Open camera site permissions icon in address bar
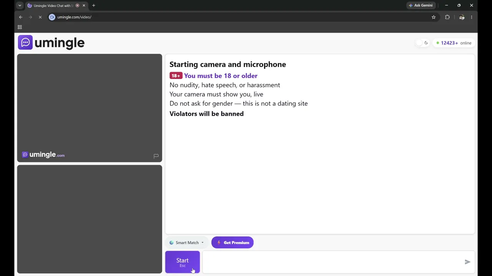Screen dimensions: 492x276 pos(52,17)
